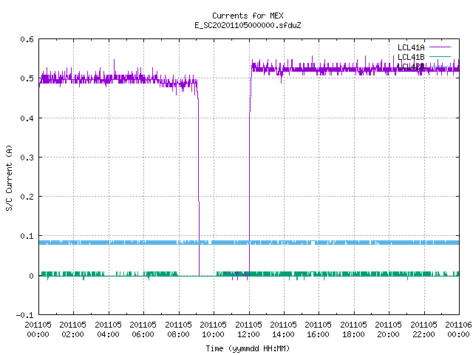Viewport: 473px width, 355px height.
Task: Click the 201106 date tick label
Action: pos(458,325)
